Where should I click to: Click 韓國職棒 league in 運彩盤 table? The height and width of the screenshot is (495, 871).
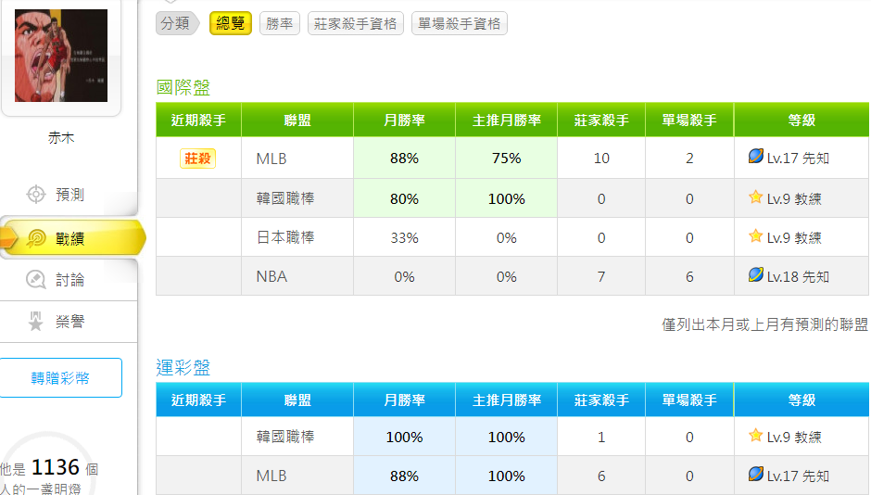click(x=285, y=437)
